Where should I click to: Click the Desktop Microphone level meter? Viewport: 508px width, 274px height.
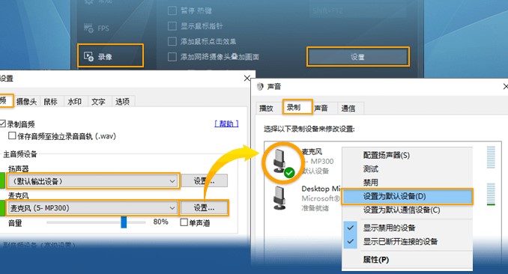[x=491, y=194]
